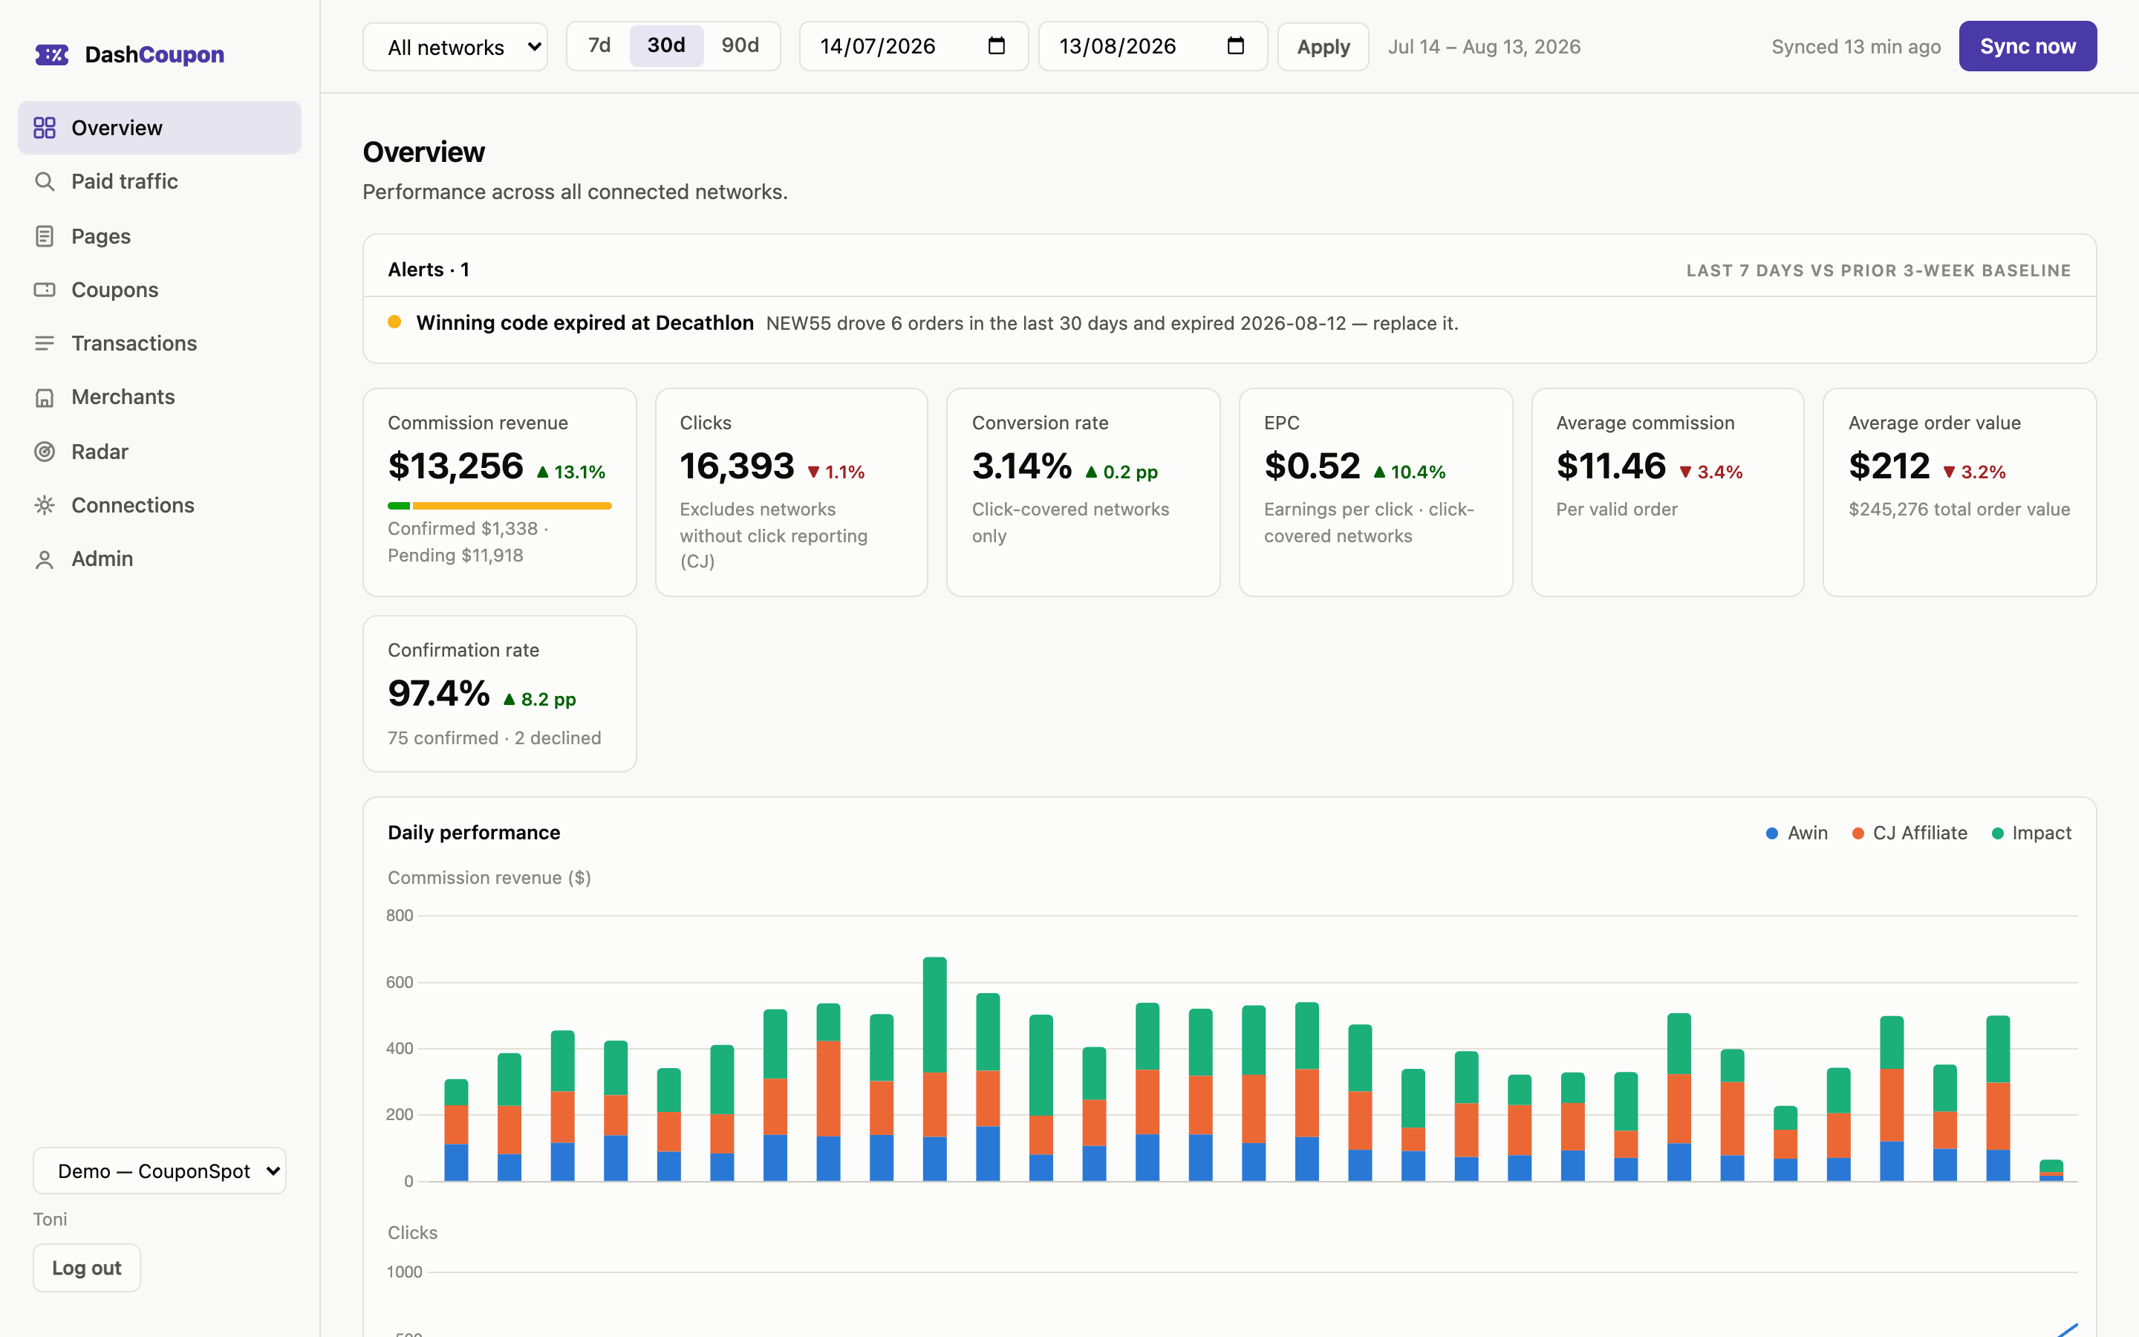Click the 8.2 pp confirmation change indicator
The image size is (2139, 1337).
tap(539, 700)
